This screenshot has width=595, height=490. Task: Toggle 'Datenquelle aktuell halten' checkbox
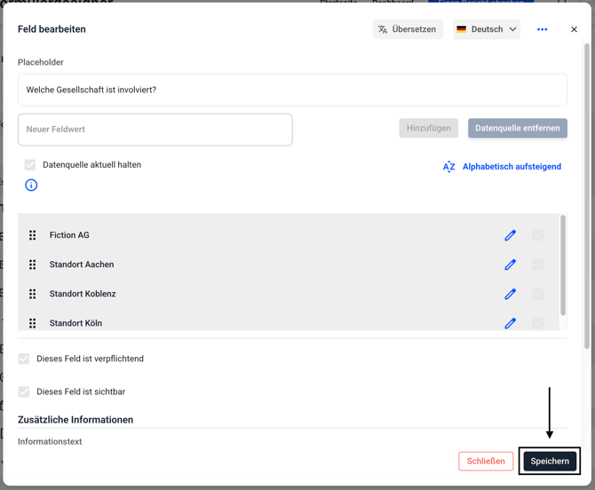(x=30, y=165)
